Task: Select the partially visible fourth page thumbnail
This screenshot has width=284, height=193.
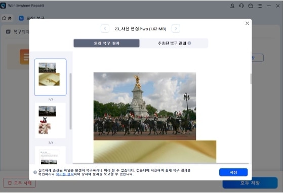Action: click(50, 155)
